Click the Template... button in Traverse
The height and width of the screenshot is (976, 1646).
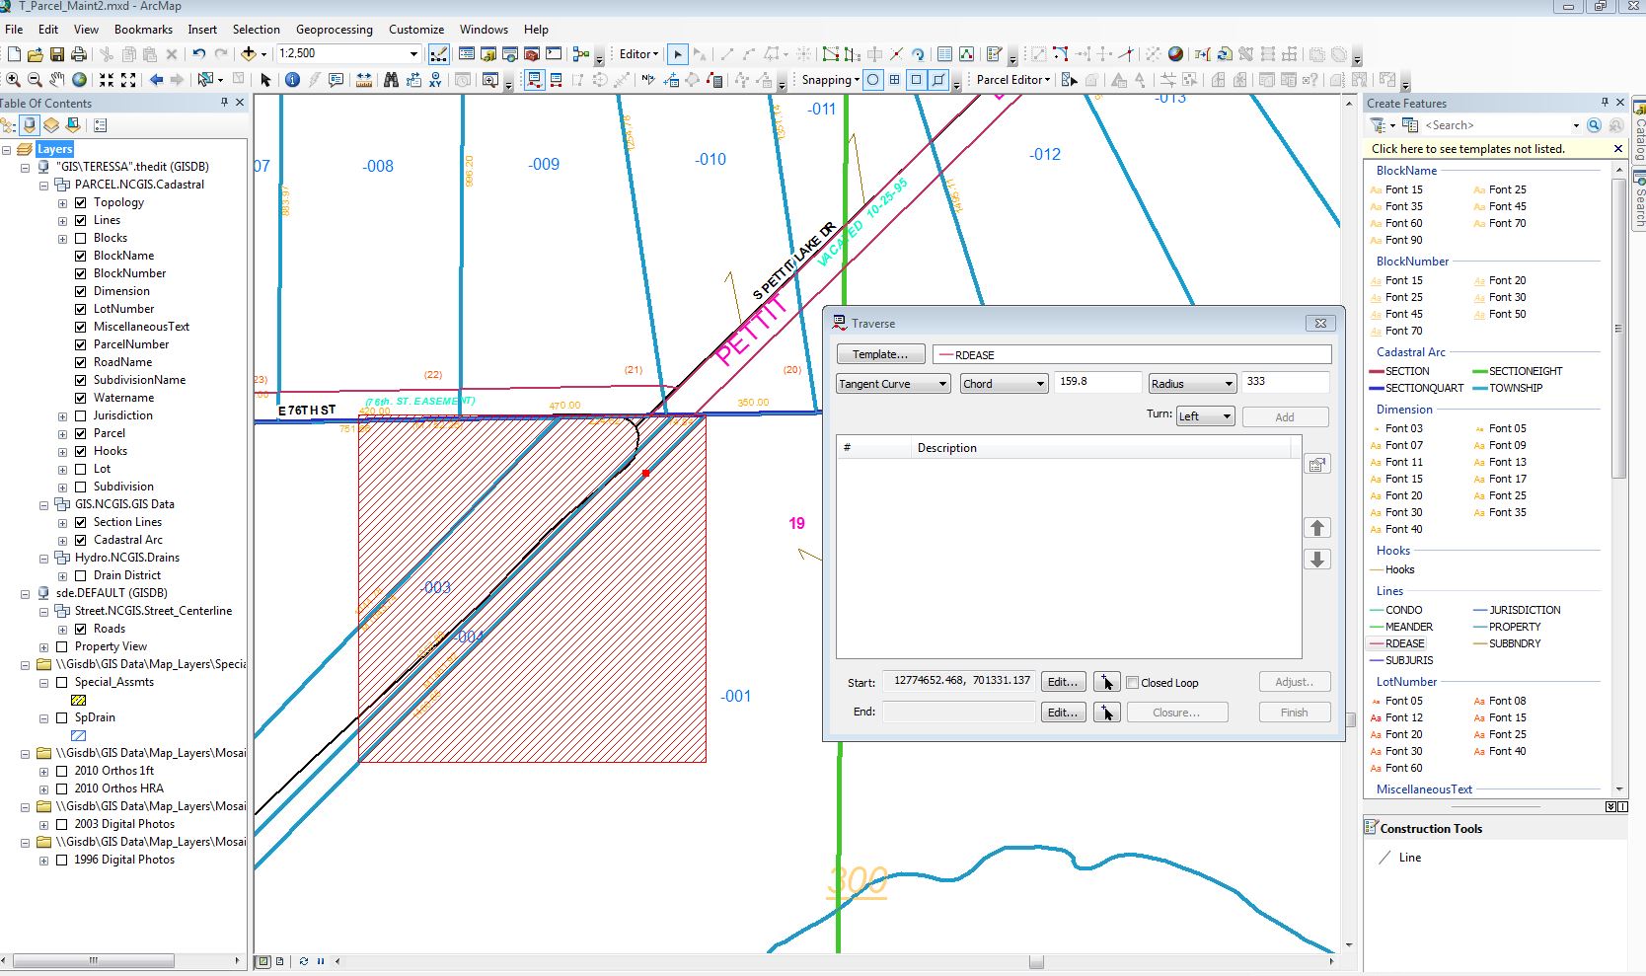[x=879, y=354]
